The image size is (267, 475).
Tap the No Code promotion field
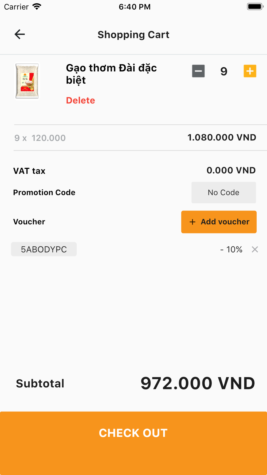(223, 193)
